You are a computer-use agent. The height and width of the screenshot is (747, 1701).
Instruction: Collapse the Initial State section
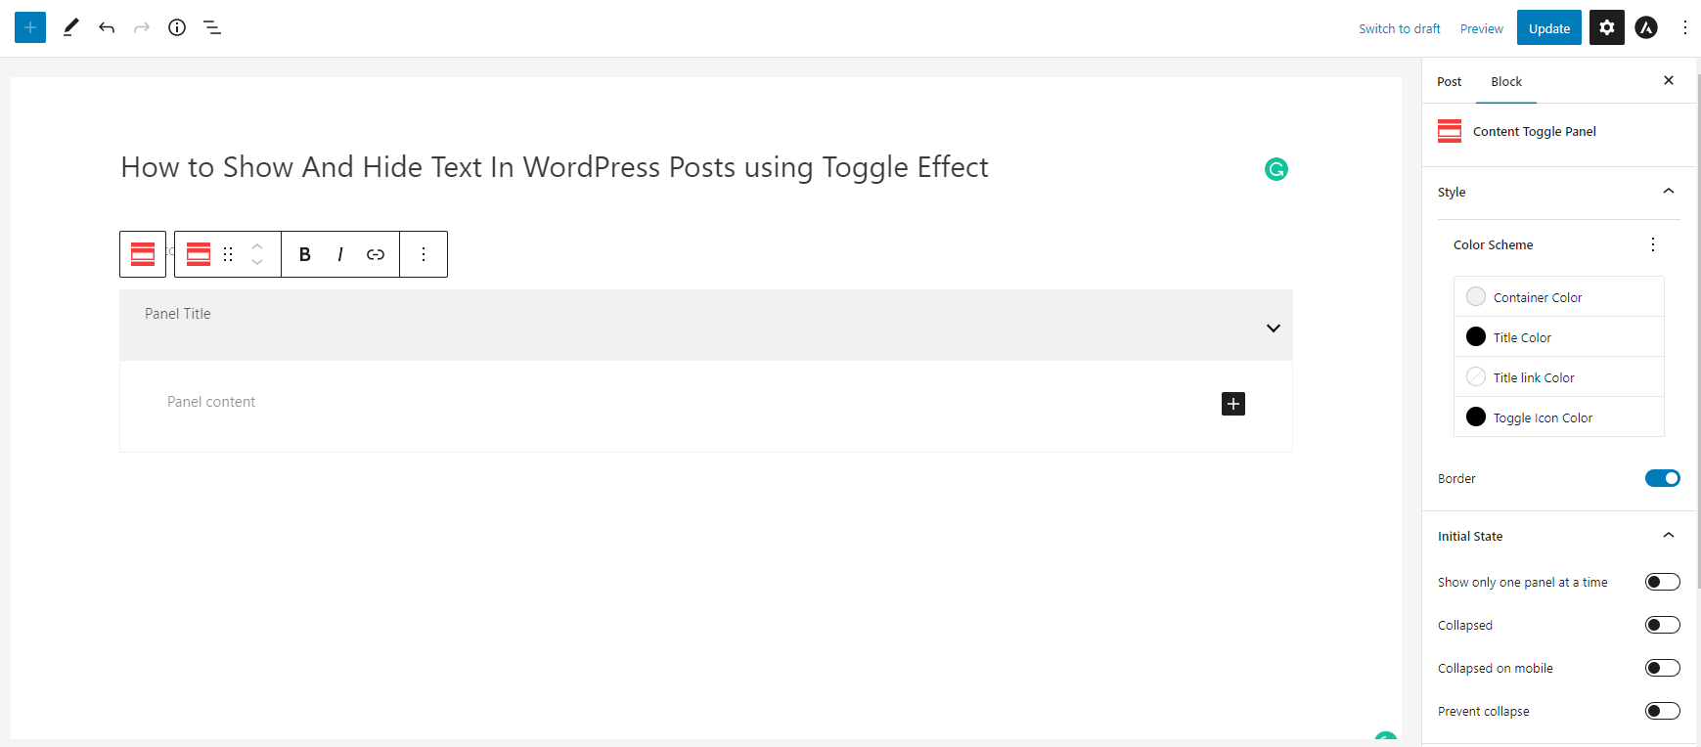(1669, 535)
